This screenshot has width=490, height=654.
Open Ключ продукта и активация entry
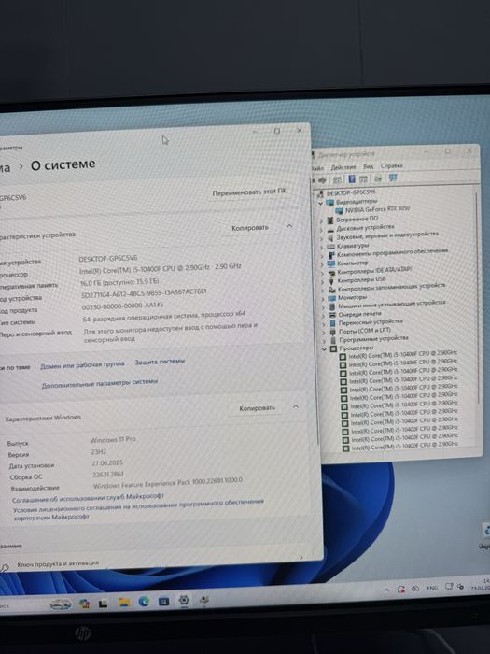coord(58,564)
